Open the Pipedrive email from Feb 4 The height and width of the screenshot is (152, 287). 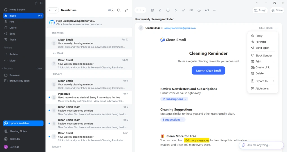[89, 97]
